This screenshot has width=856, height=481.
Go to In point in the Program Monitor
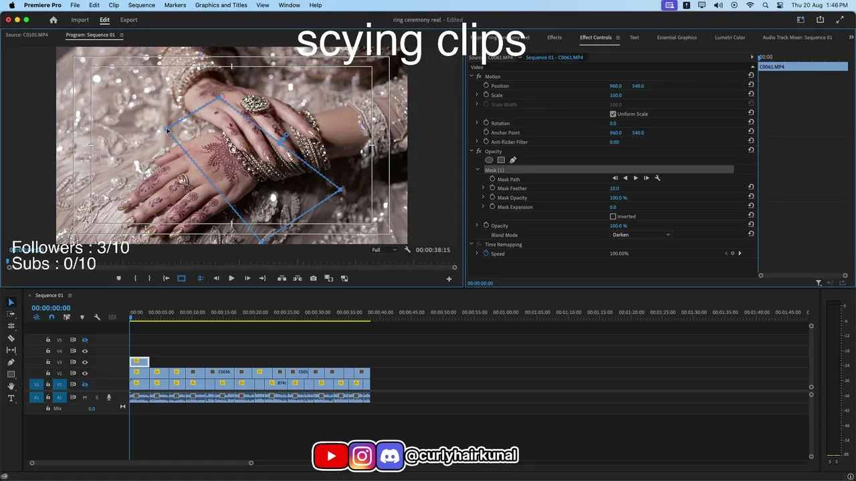point(166,279)
